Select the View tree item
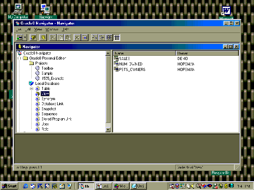This screenshot has width=254, height=190. click(x=45, y=94)
